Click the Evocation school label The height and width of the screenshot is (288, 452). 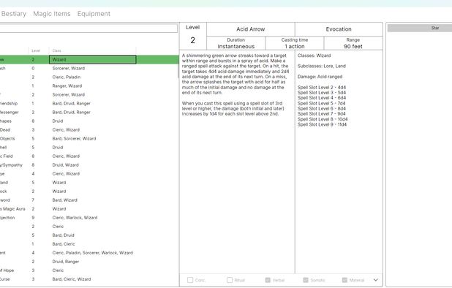[339, 29]
